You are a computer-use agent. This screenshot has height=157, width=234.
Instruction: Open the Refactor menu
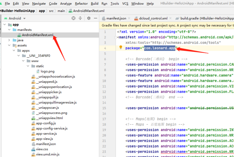coord(81,4)
